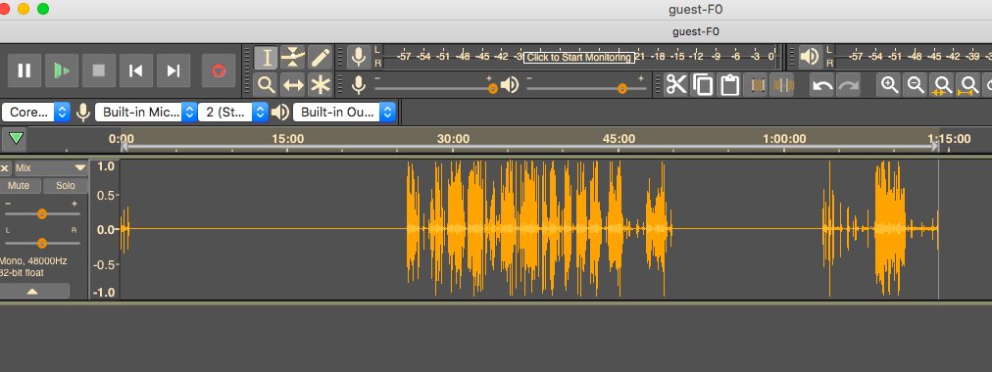The height and width of the screenshot is (372, 992).
Task: Fit project to window width
Action: [967, 84]
